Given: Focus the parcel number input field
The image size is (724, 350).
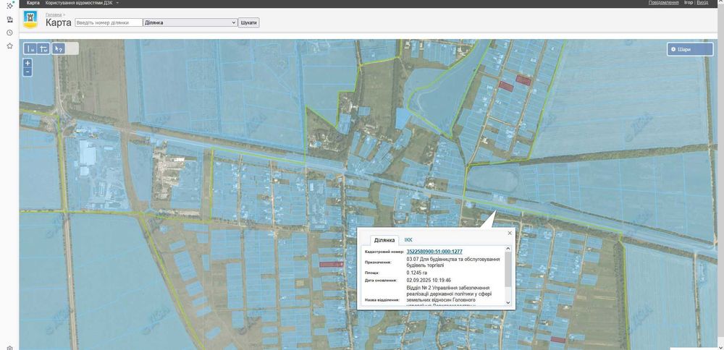Looking at the screenshot, I should click(x=109, y=22).
